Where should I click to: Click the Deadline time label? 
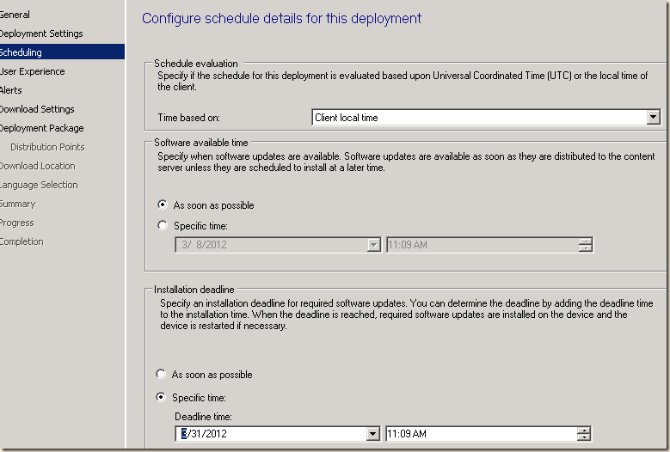(x=203, y=417)
